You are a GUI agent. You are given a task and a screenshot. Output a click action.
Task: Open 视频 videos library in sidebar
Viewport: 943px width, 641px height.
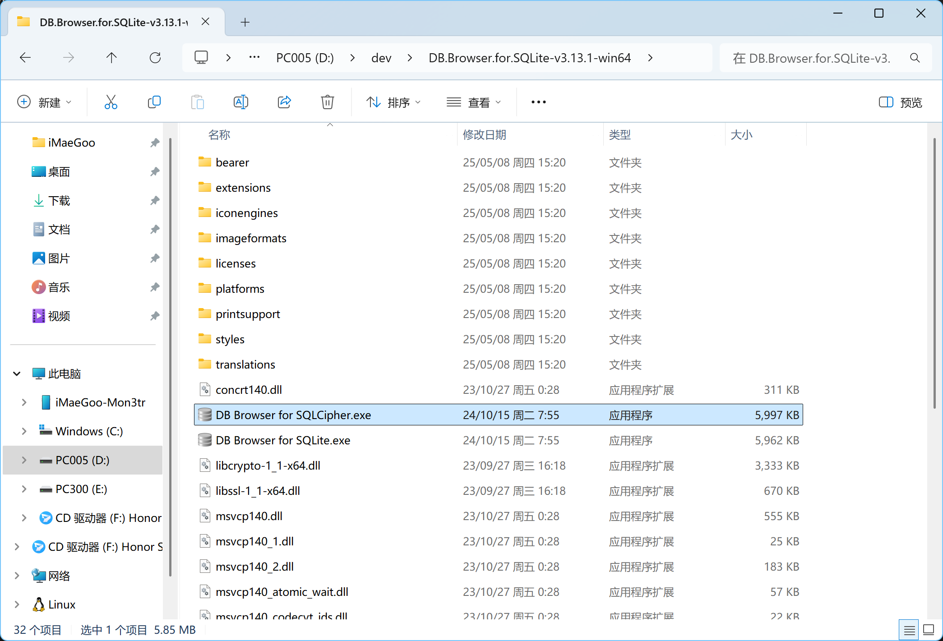pos(51,316)
